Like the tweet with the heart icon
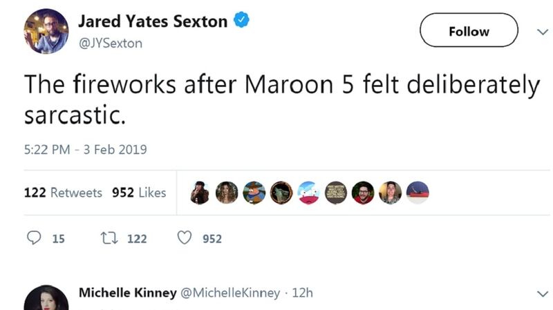This screenshot has height=310, width=553. [184, 238]
